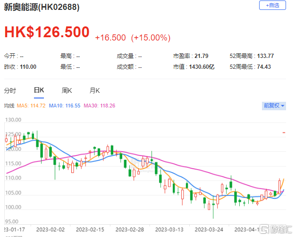
Task: Click the 2023-02-28 date axis label
Action: tap(130, 229)
